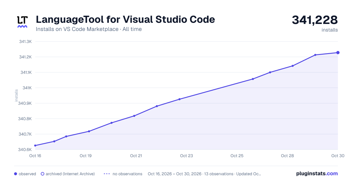Click the data point near 341.2K before Oct 30
Screen dimensions: 352x184
(x=315, y=55)
